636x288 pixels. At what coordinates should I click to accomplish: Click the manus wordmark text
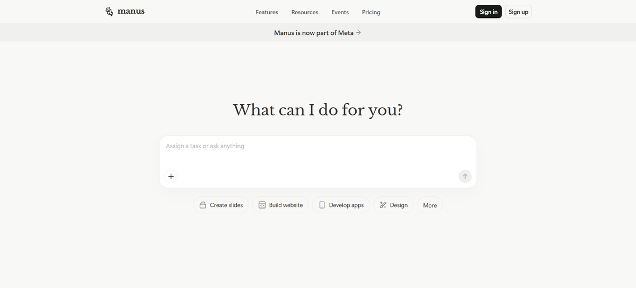(x=131, y=11)
